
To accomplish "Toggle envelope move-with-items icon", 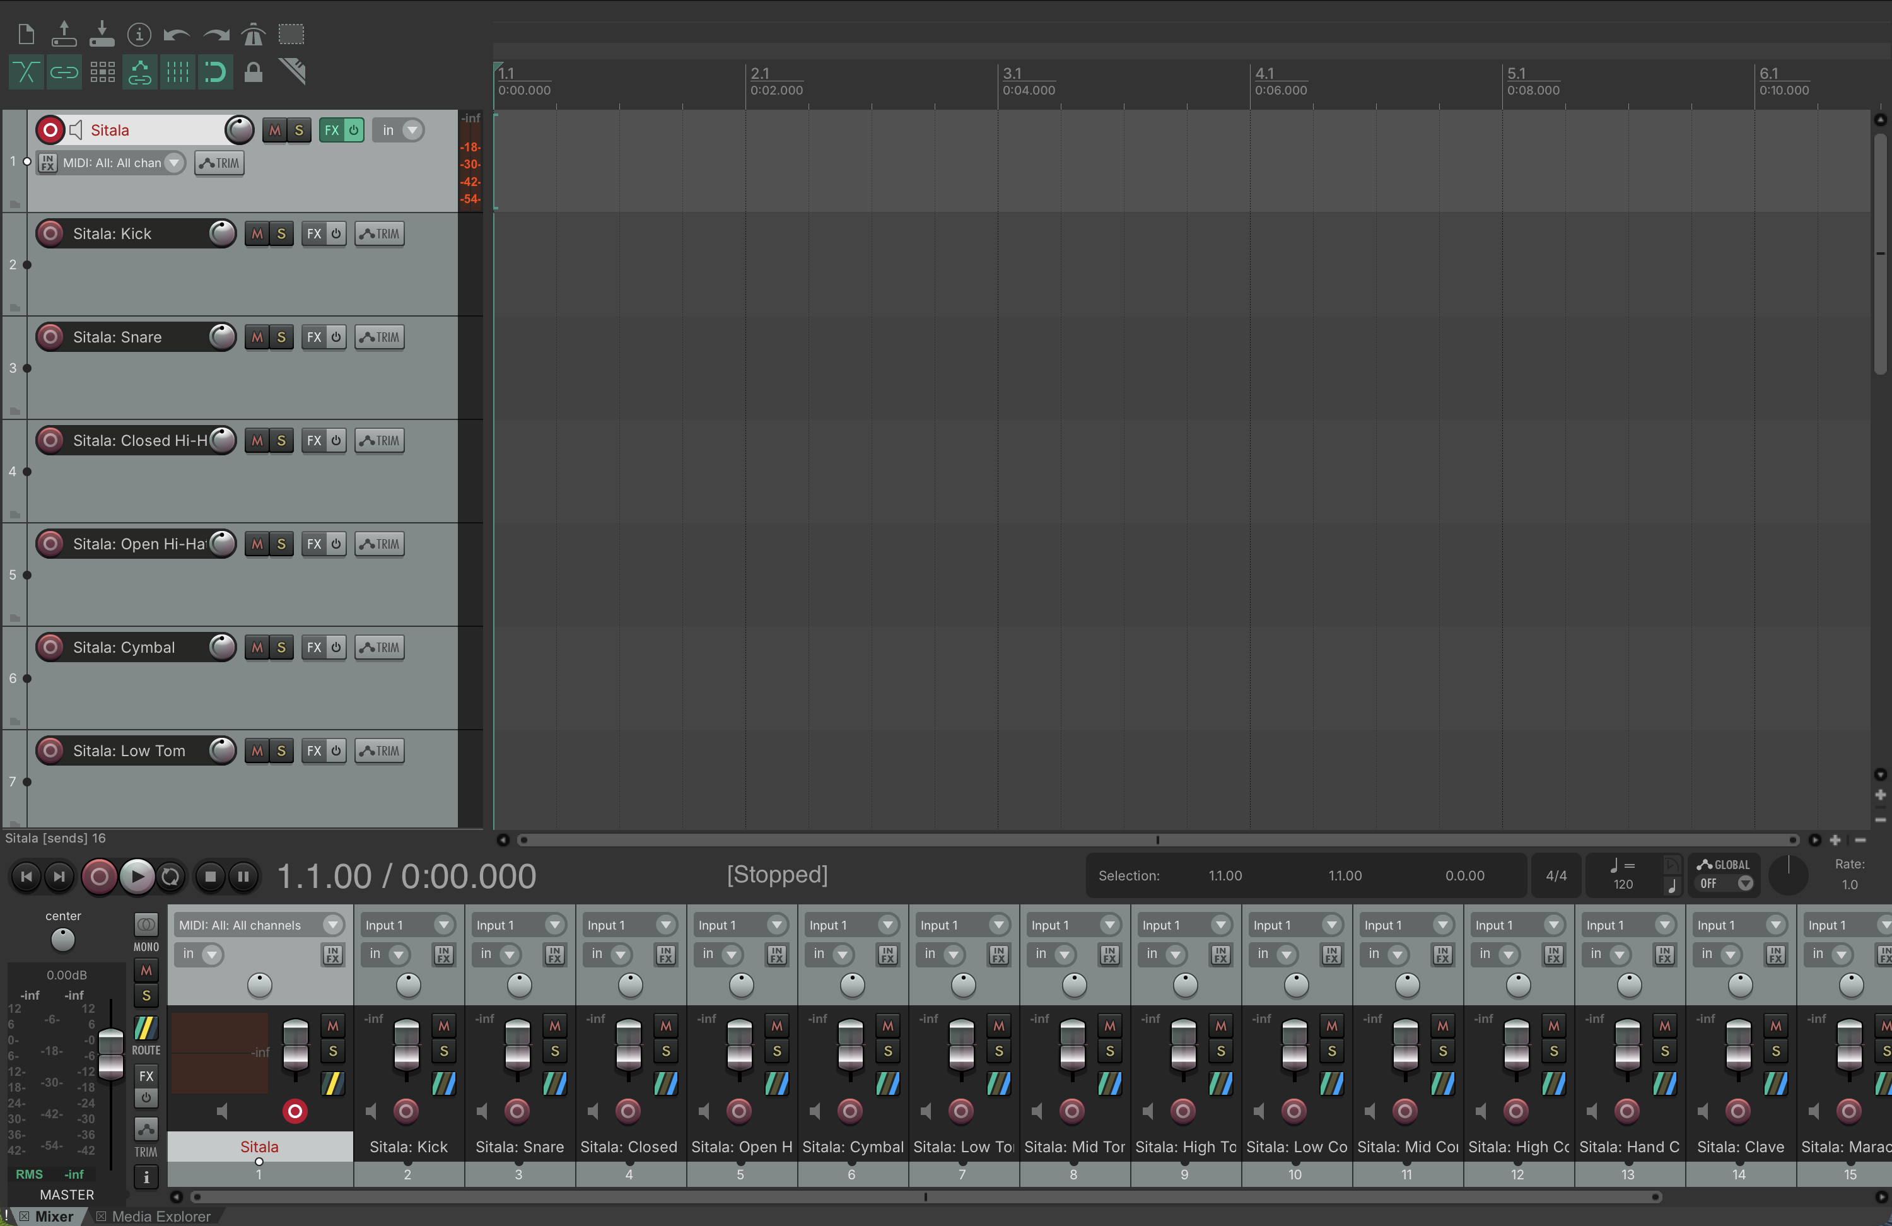I will click(140, 73).
